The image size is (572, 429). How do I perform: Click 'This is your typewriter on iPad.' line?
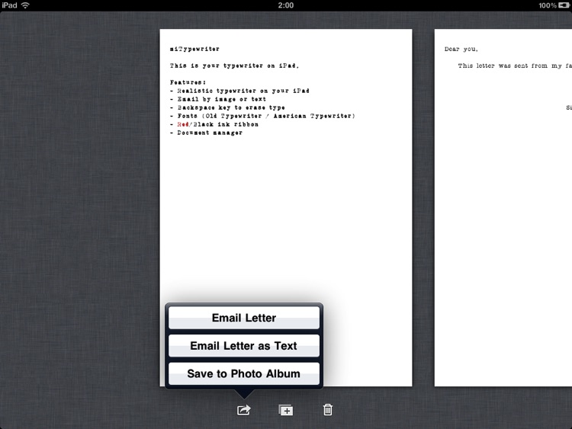coord(234,66)
